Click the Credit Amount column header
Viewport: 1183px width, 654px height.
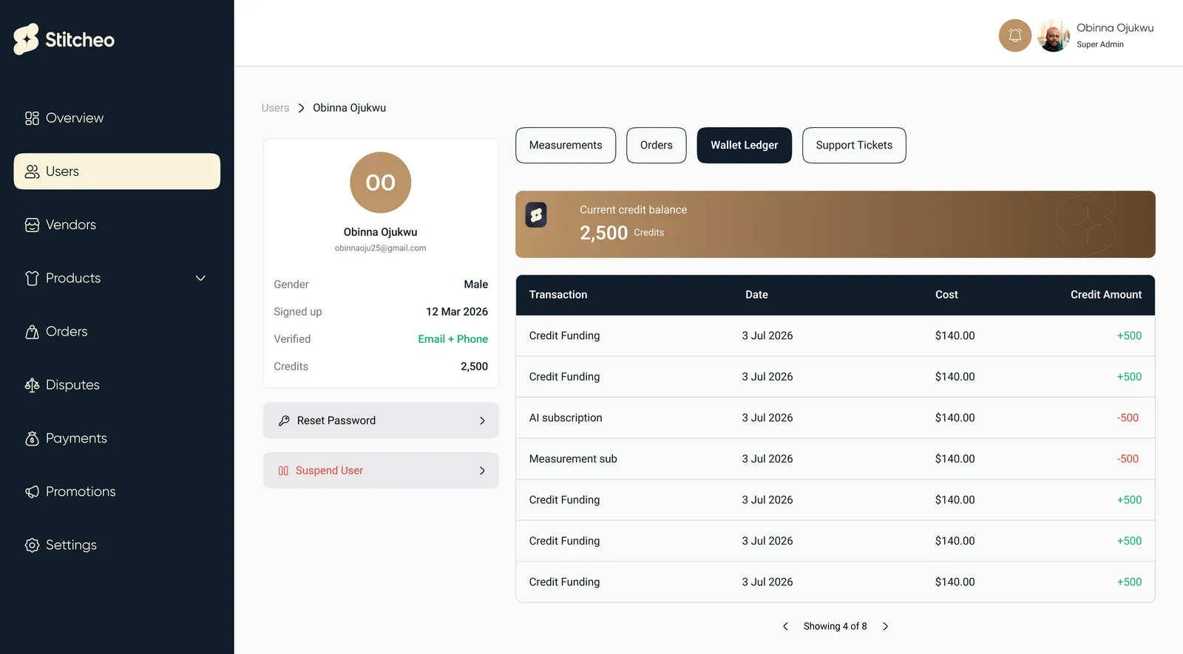(x=1106, y=295)
